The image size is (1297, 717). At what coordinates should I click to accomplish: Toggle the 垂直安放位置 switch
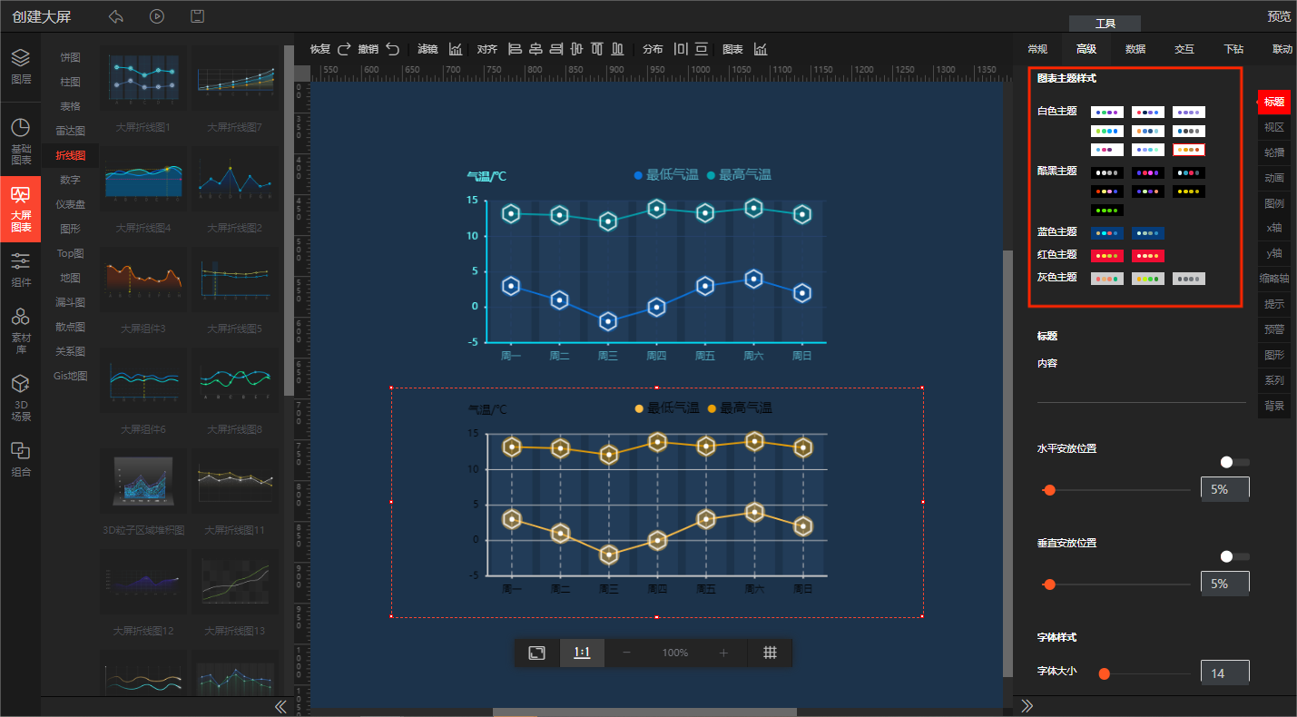(x=1234, y=556)
